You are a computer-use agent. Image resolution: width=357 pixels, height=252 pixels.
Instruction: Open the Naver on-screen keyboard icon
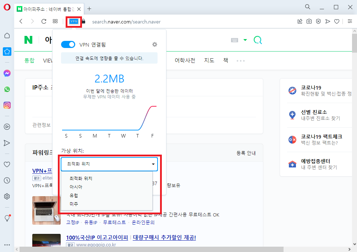pyautogui.click(x=235, y=40)
